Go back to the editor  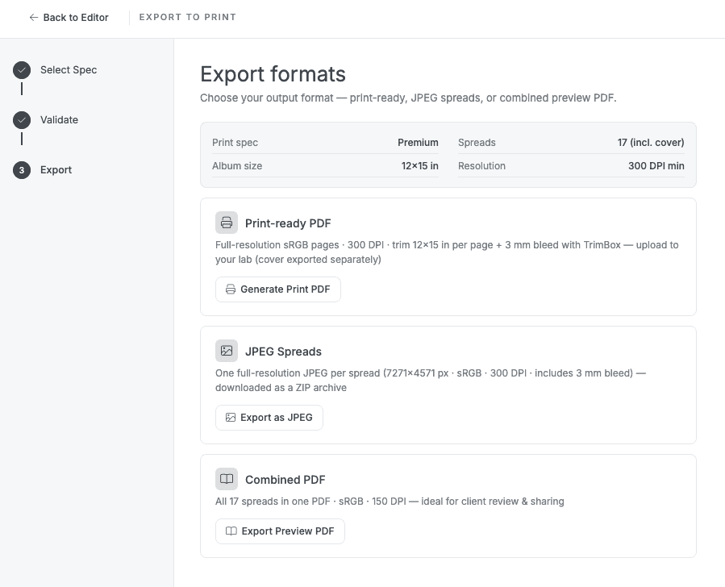coord(69,18)
